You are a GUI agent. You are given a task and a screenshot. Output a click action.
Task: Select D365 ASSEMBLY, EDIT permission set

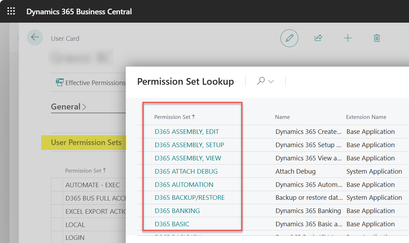[x=187, y=131]
